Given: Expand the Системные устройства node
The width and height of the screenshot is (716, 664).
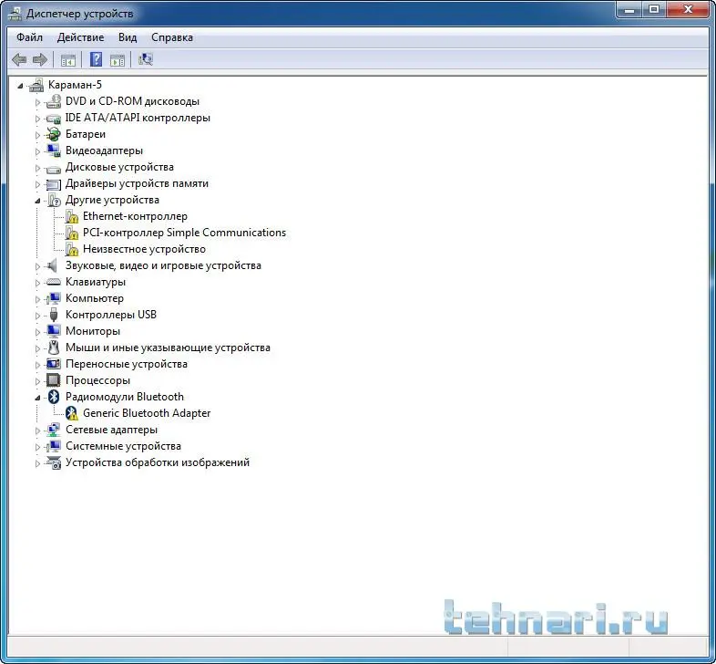Looking at the screenshot, I should pos(38,447).
